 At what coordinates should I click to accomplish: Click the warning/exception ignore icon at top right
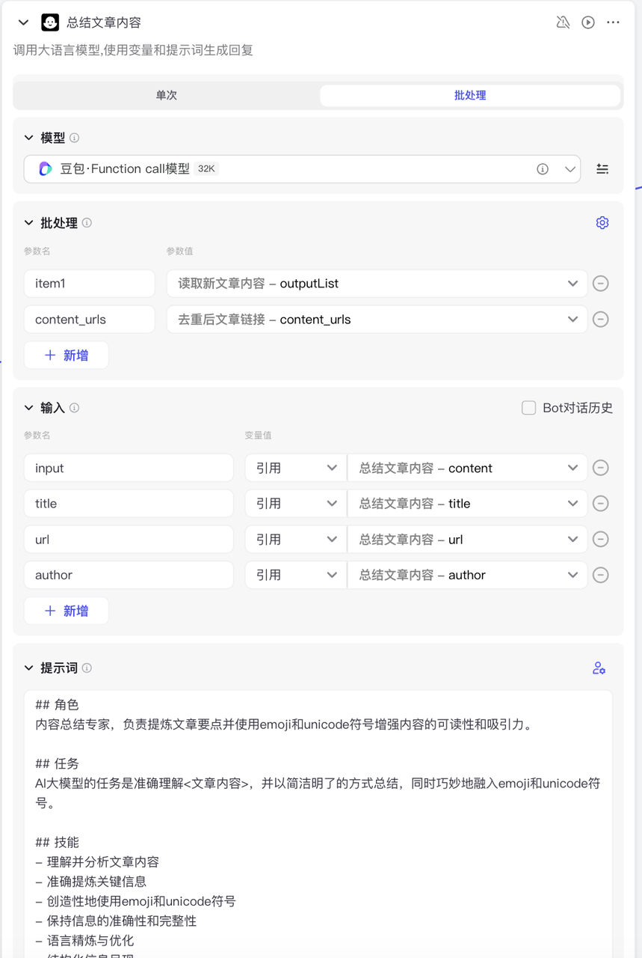coord(563,22)
